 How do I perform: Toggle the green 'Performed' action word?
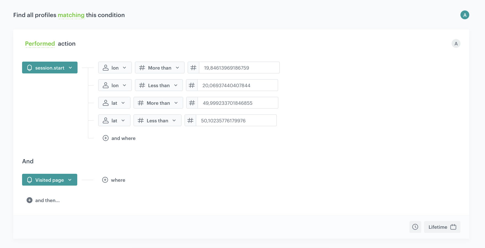pos(40,44)
